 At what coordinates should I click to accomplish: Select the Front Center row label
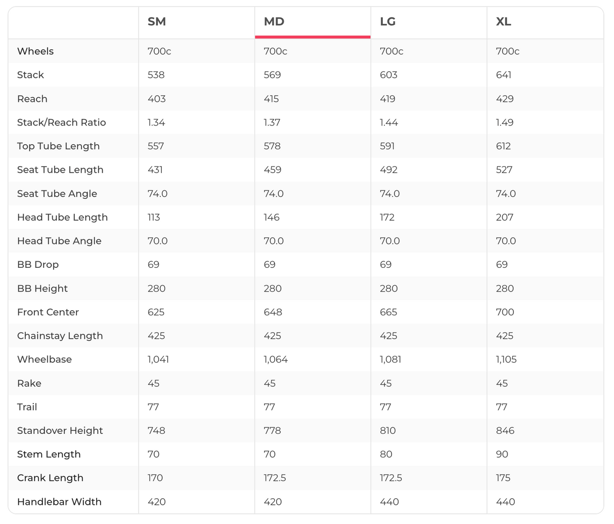(x=48, y=312)
